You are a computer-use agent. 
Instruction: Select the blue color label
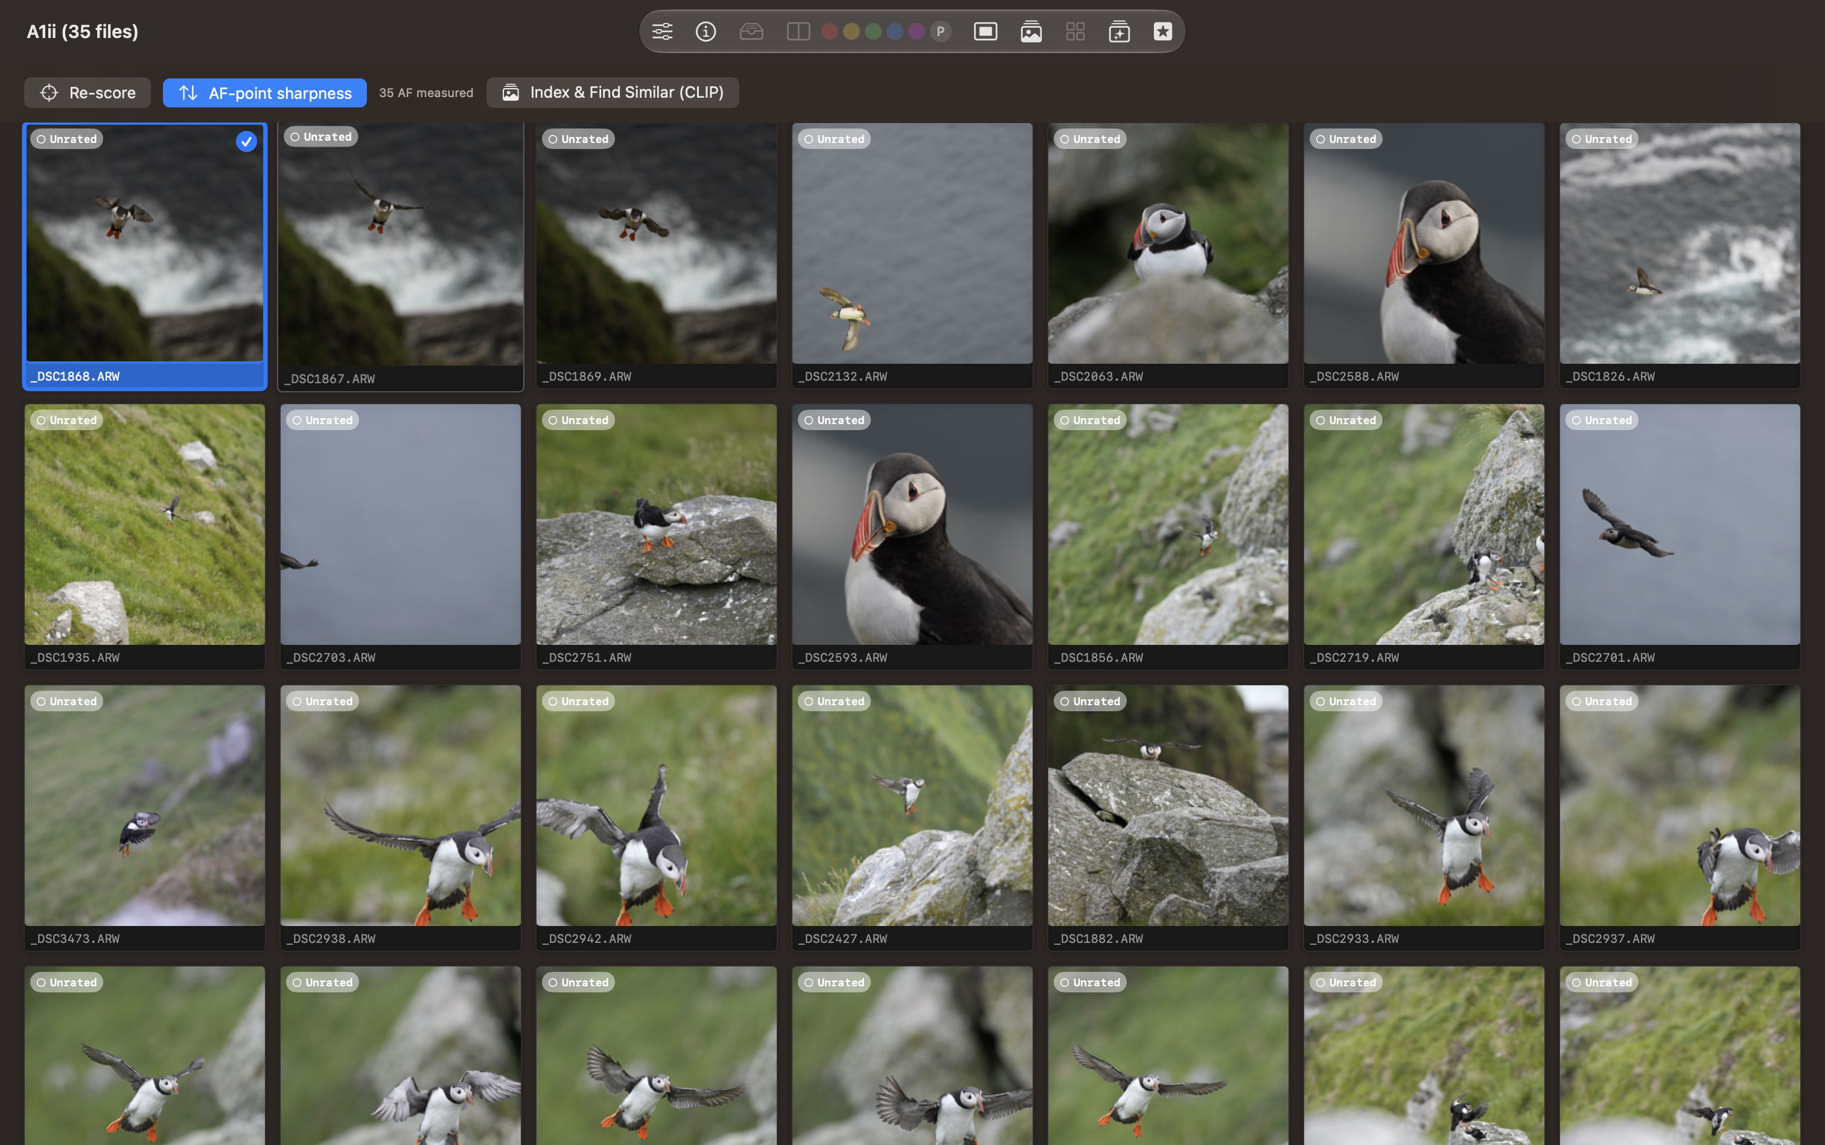[x=895, y=32]
